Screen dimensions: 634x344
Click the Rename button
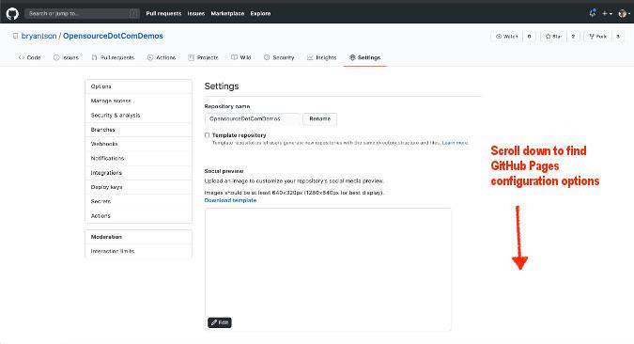[x=320, y=119]
